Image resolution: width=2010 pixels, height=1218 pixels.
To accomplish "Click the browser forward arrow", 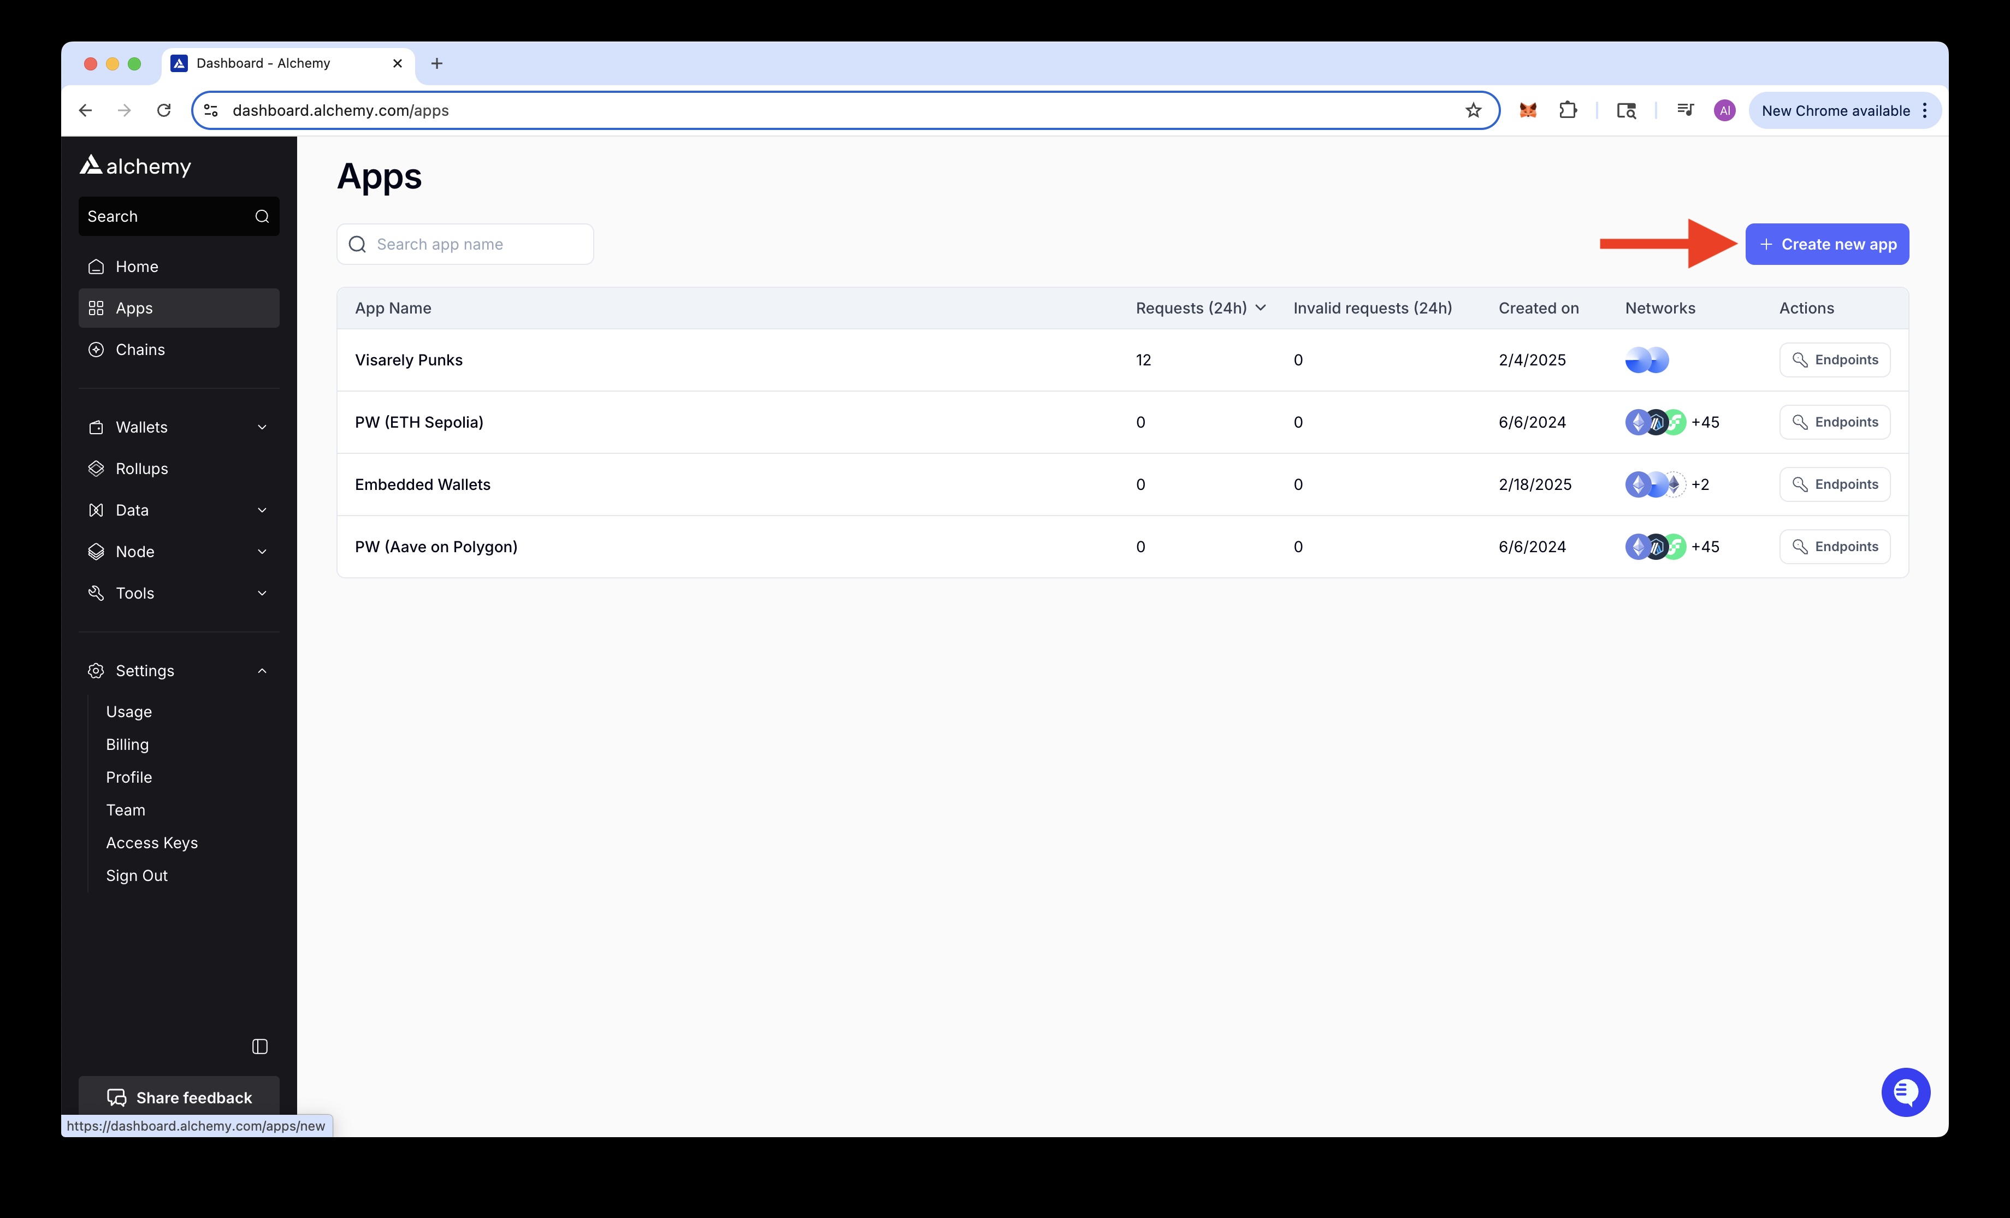I will 124,110.
